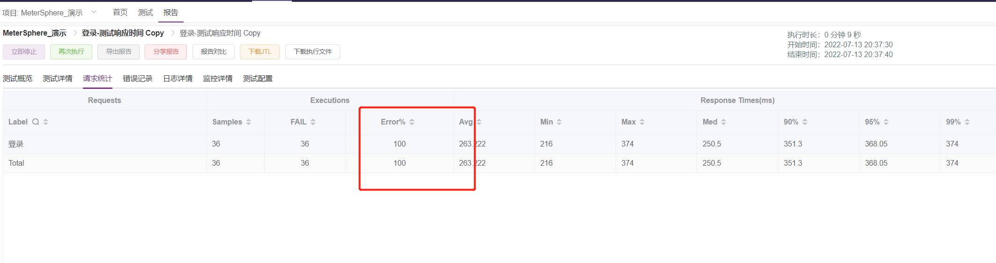
Task: Sort by Samples column arrows
Action: click(x=248, y=122)
